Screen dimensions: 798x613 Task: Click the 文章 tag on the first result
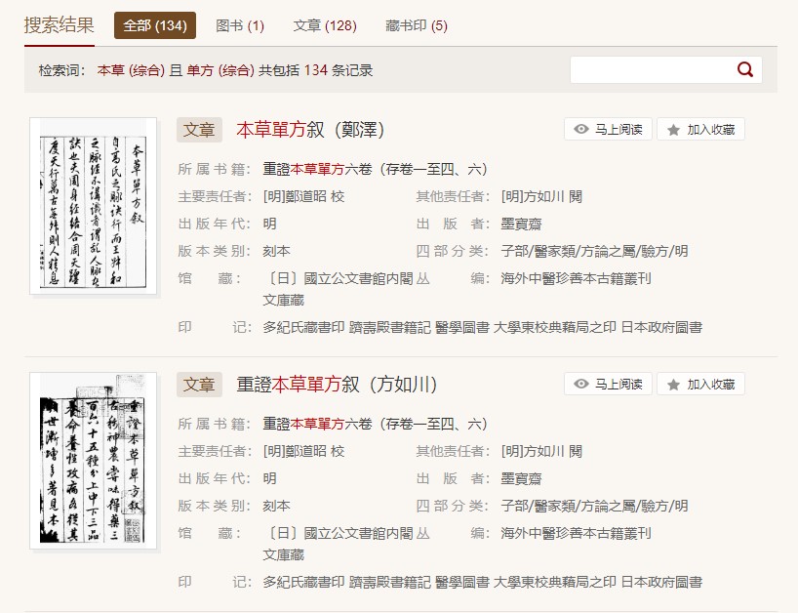[199, 130]
